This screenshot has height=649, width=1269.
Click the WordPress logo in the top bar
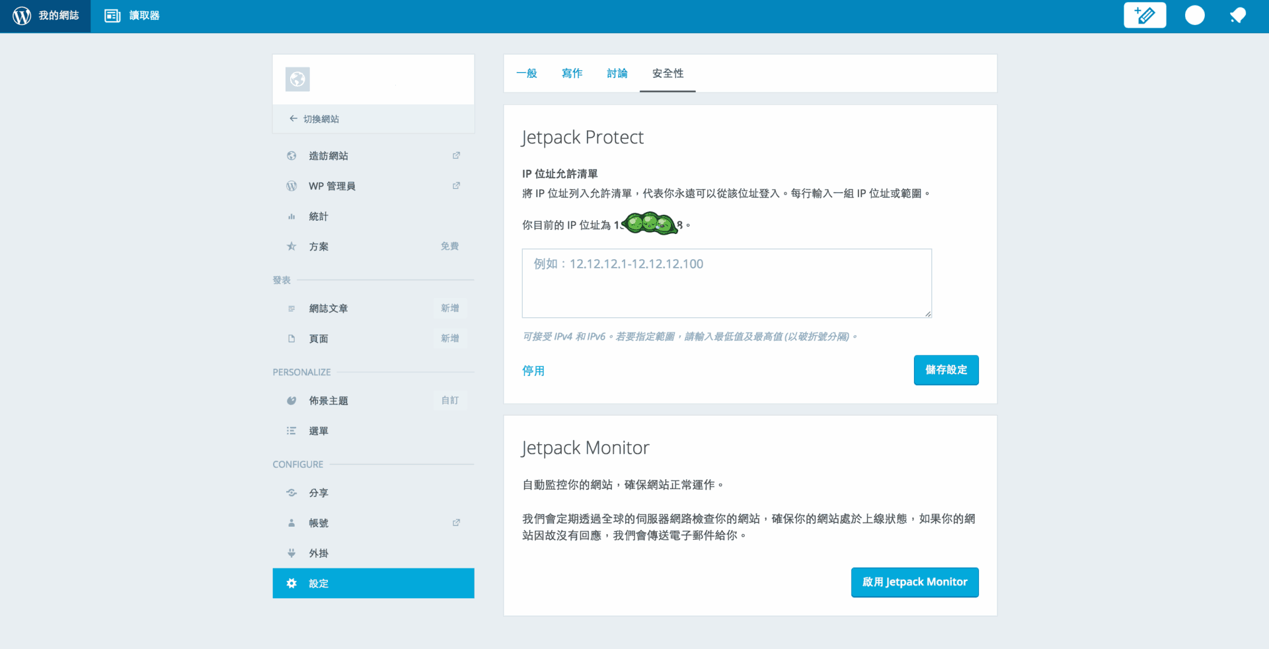[22, 16]
